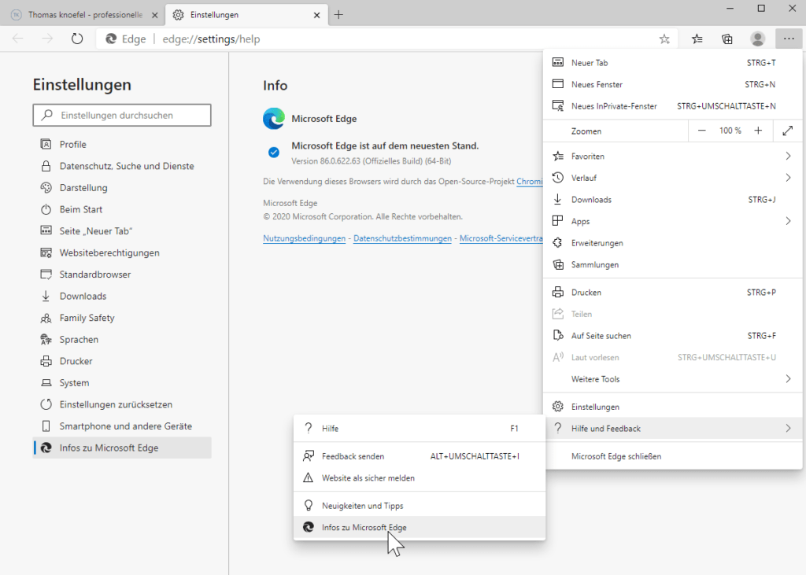Open the Microsoft-Servicevertrag link
The height and width of the screenshot is (575, 806).
[x=501, y=238]
